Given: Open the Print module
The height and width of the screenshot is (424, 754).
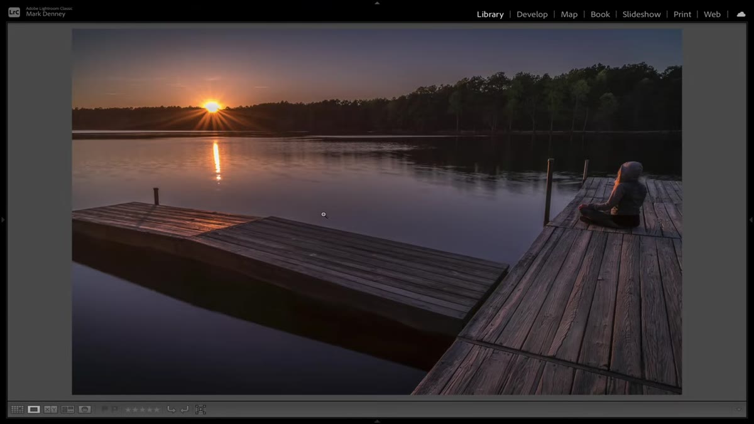Looking at the screenshot, I should [682, 14].
